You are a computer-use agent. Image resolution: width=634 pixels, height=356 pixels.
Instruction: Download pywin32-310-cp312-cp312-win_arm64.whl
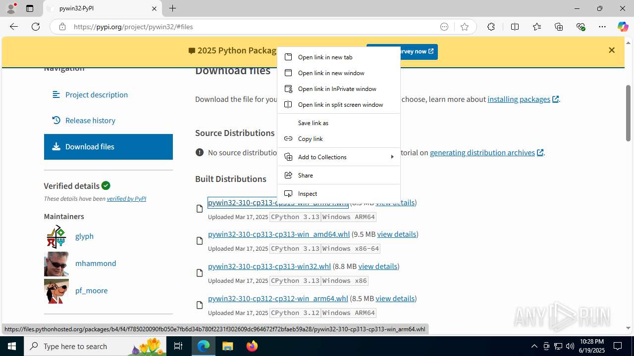coord(278,298)
